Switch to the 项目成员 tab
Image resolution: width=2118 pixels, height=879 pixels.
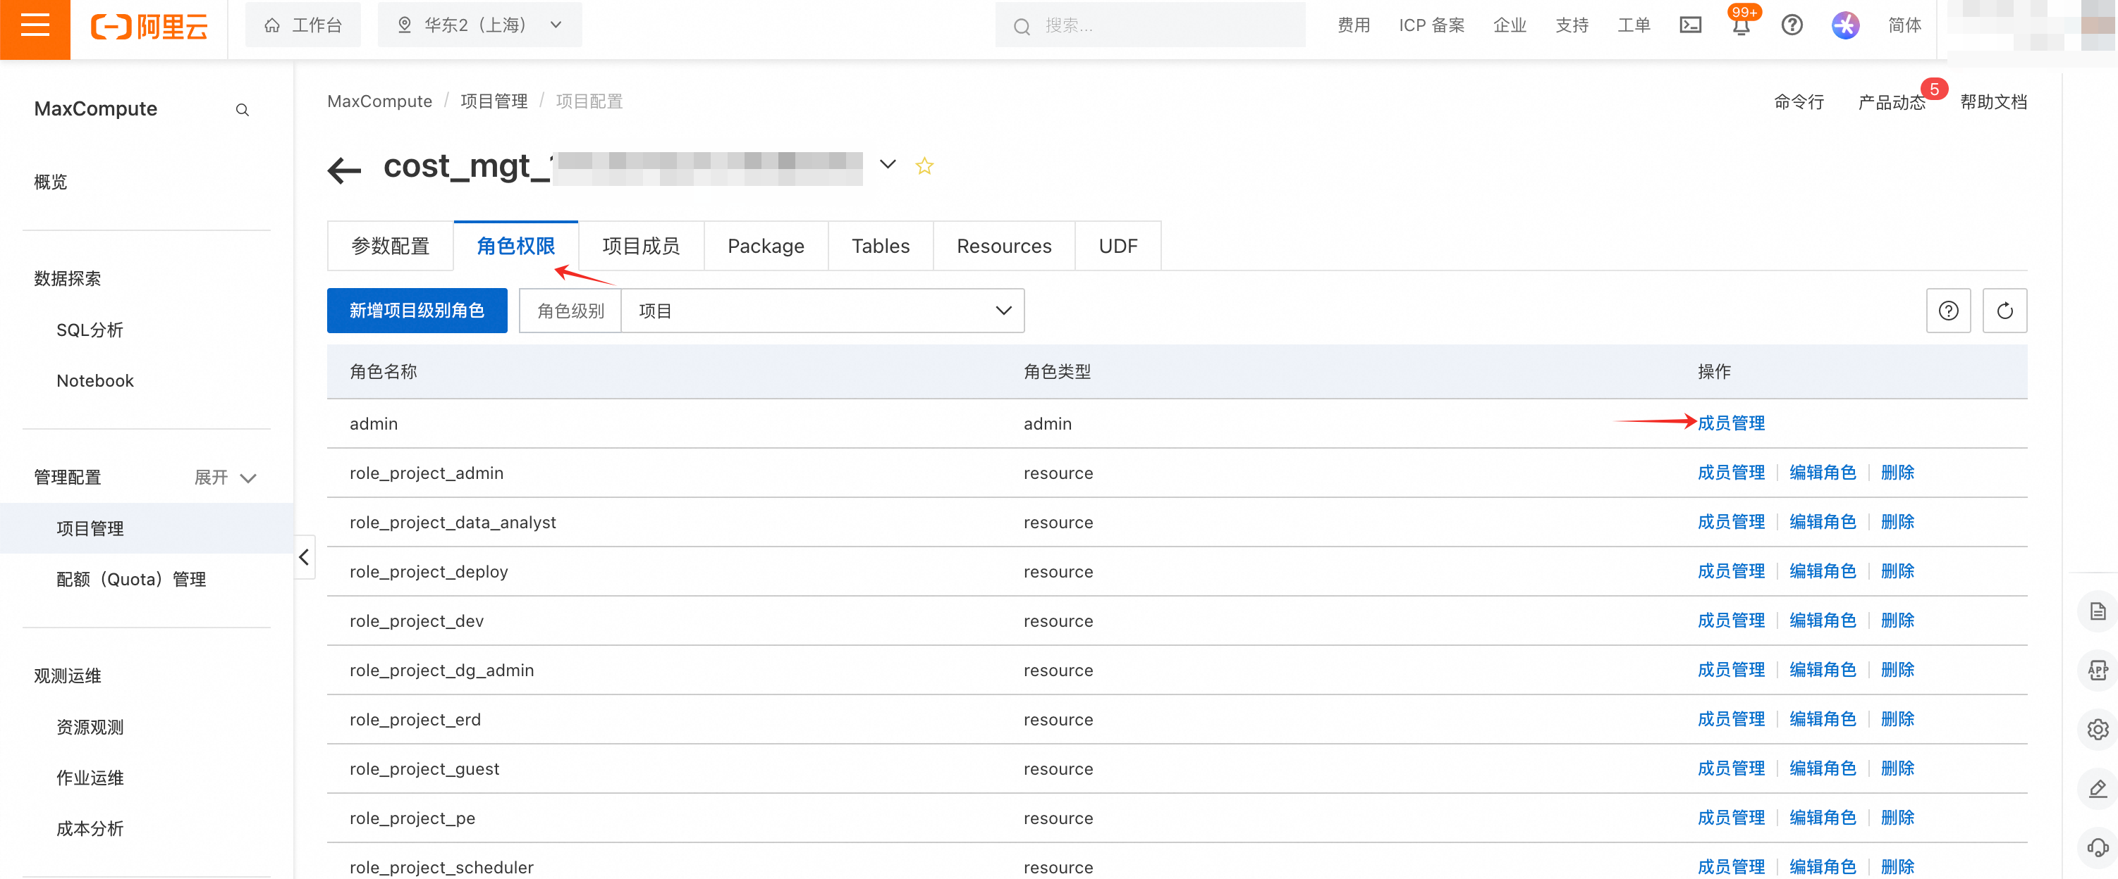642,246
